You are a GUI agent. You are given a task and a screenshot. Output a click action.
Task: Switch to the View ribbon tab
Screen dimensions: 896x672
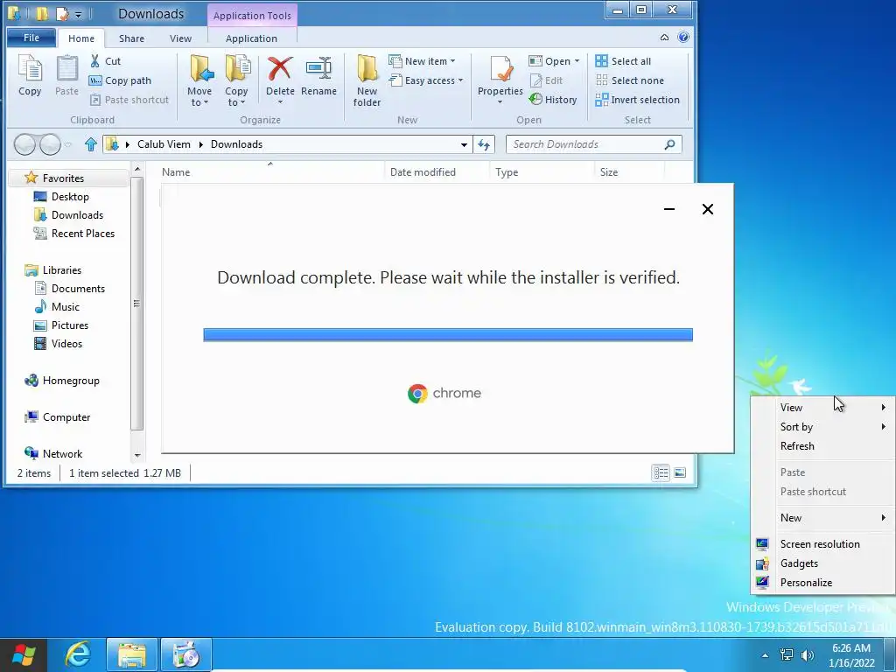tap(180, 38)
